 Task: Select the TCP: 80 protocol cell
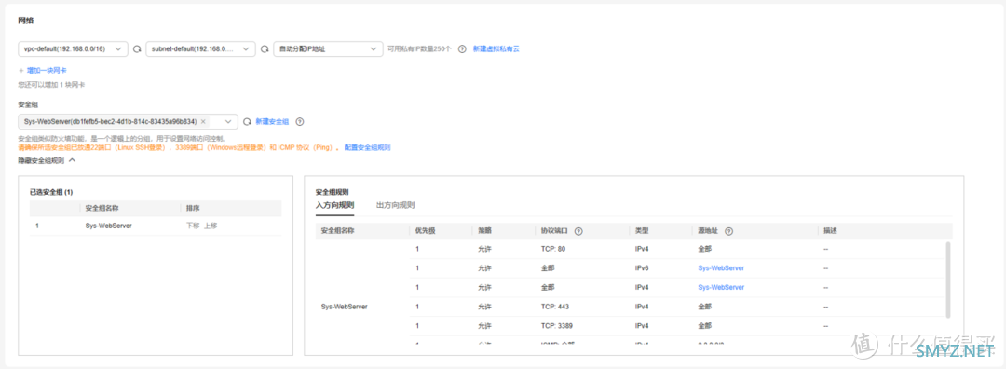coord(553,249)
